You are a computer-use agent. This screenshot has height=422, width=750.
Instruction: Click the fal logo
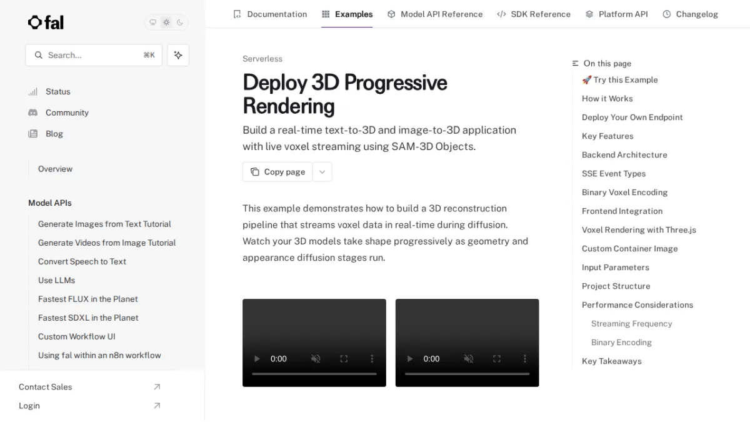tap(46, 23)
